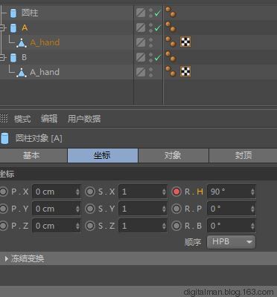Click the cylinder icon of object B
This screenshot has height=297, width=277.
(13, 57)
